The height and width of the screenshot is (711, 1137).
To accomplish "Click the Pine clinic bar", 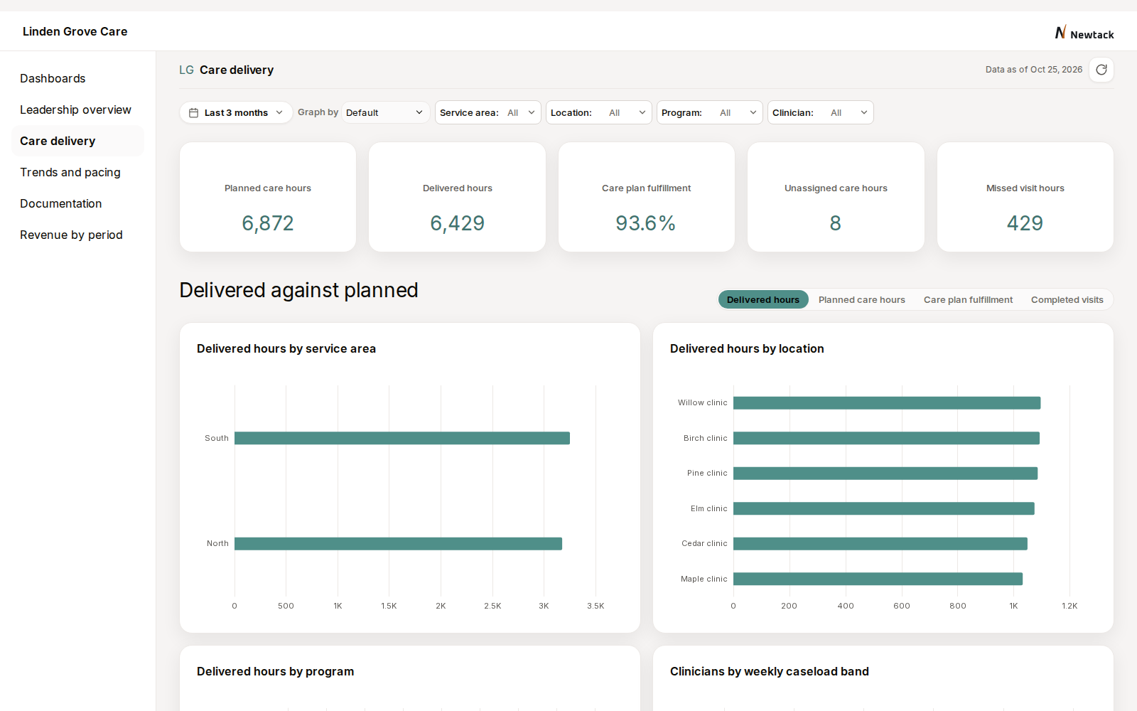I will [885, 473].
